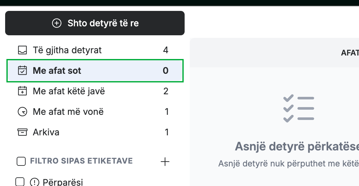Click the count badge 4 for all tasks
The height and width of the screenshot is (186, 359).
(x=166, y=50)
